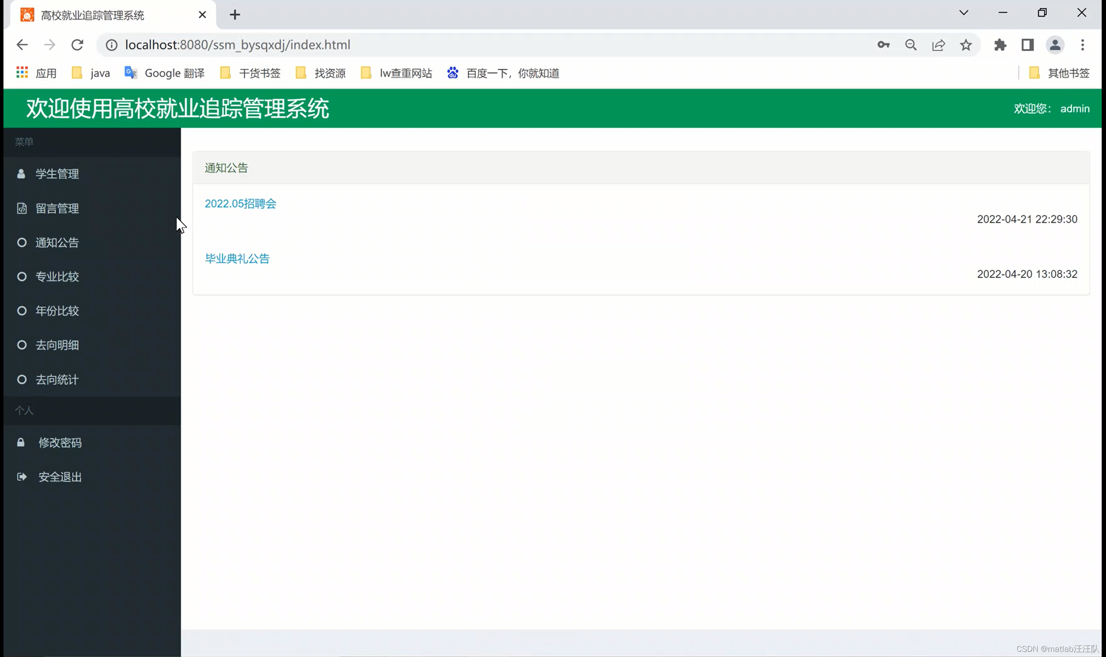This screenshot has width=1106, height=657.
Task: Open the zoom magnifier icon in address bar
Action: [x=911, y=45]
